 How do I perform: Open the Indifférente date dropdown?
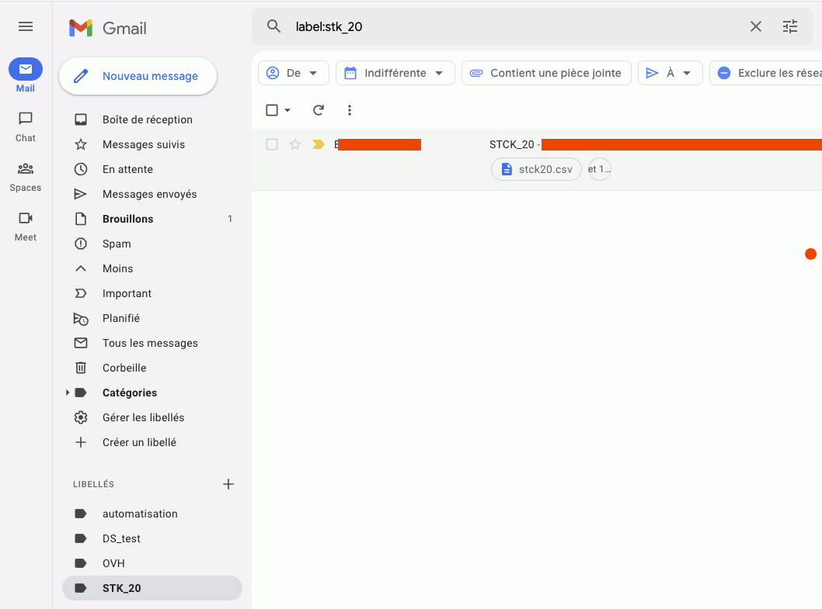[395, 73]
